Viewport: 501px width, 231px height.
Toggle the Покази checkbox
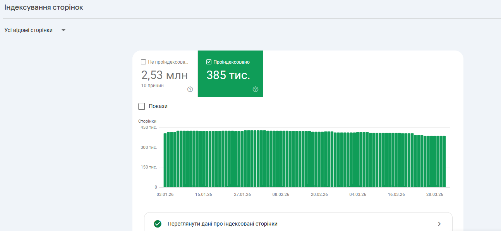pos(142,106)
